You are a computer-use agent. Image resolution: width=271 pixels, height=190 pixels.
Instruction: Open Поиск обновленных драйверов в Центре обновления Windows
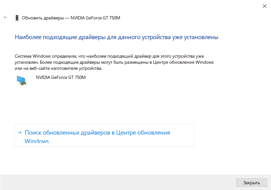(x=105, y=135)
